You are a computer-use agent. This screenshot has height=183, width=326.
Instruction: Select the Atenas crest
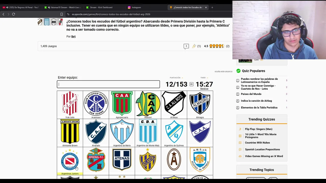point(122,160)
